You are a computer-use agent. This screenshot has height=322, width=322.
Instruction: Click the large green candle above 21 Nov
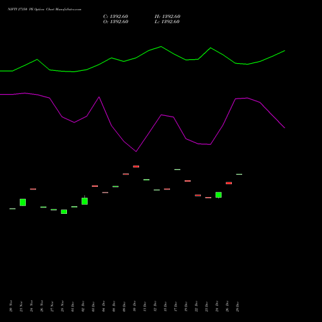click(23, 202)
